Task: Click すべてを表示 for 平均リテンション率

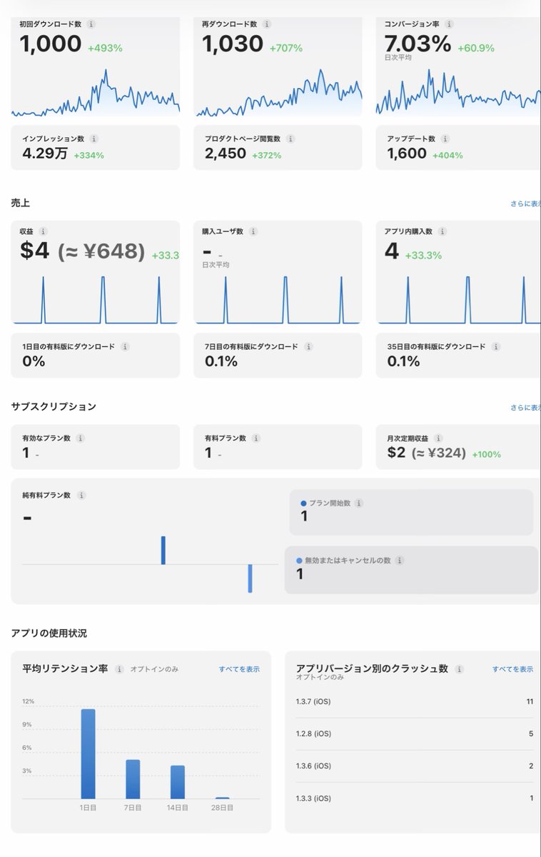Action: (x=239, y=669)
